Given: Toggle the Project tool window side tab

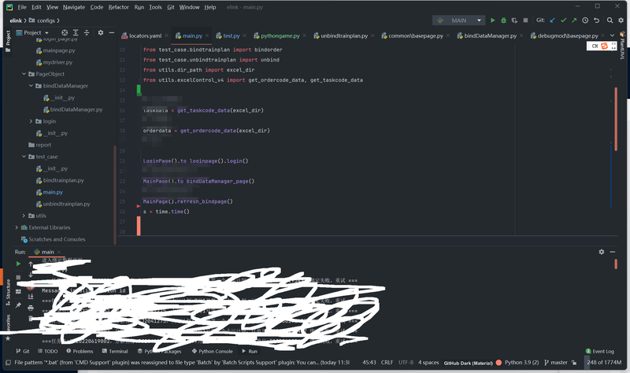Looking at the screenshot, I should [x=8, y=42].
